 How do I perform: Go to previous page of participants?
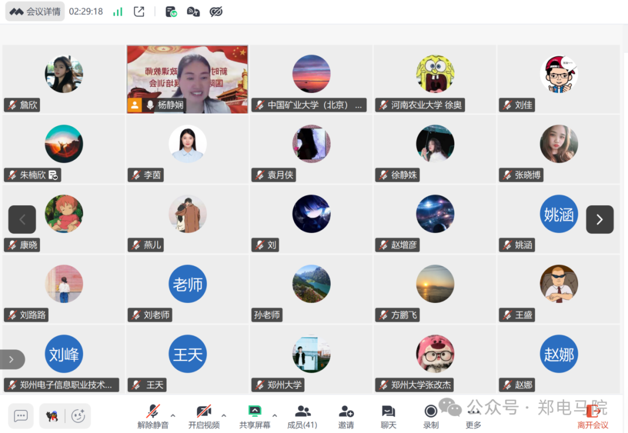click(22, 219)
